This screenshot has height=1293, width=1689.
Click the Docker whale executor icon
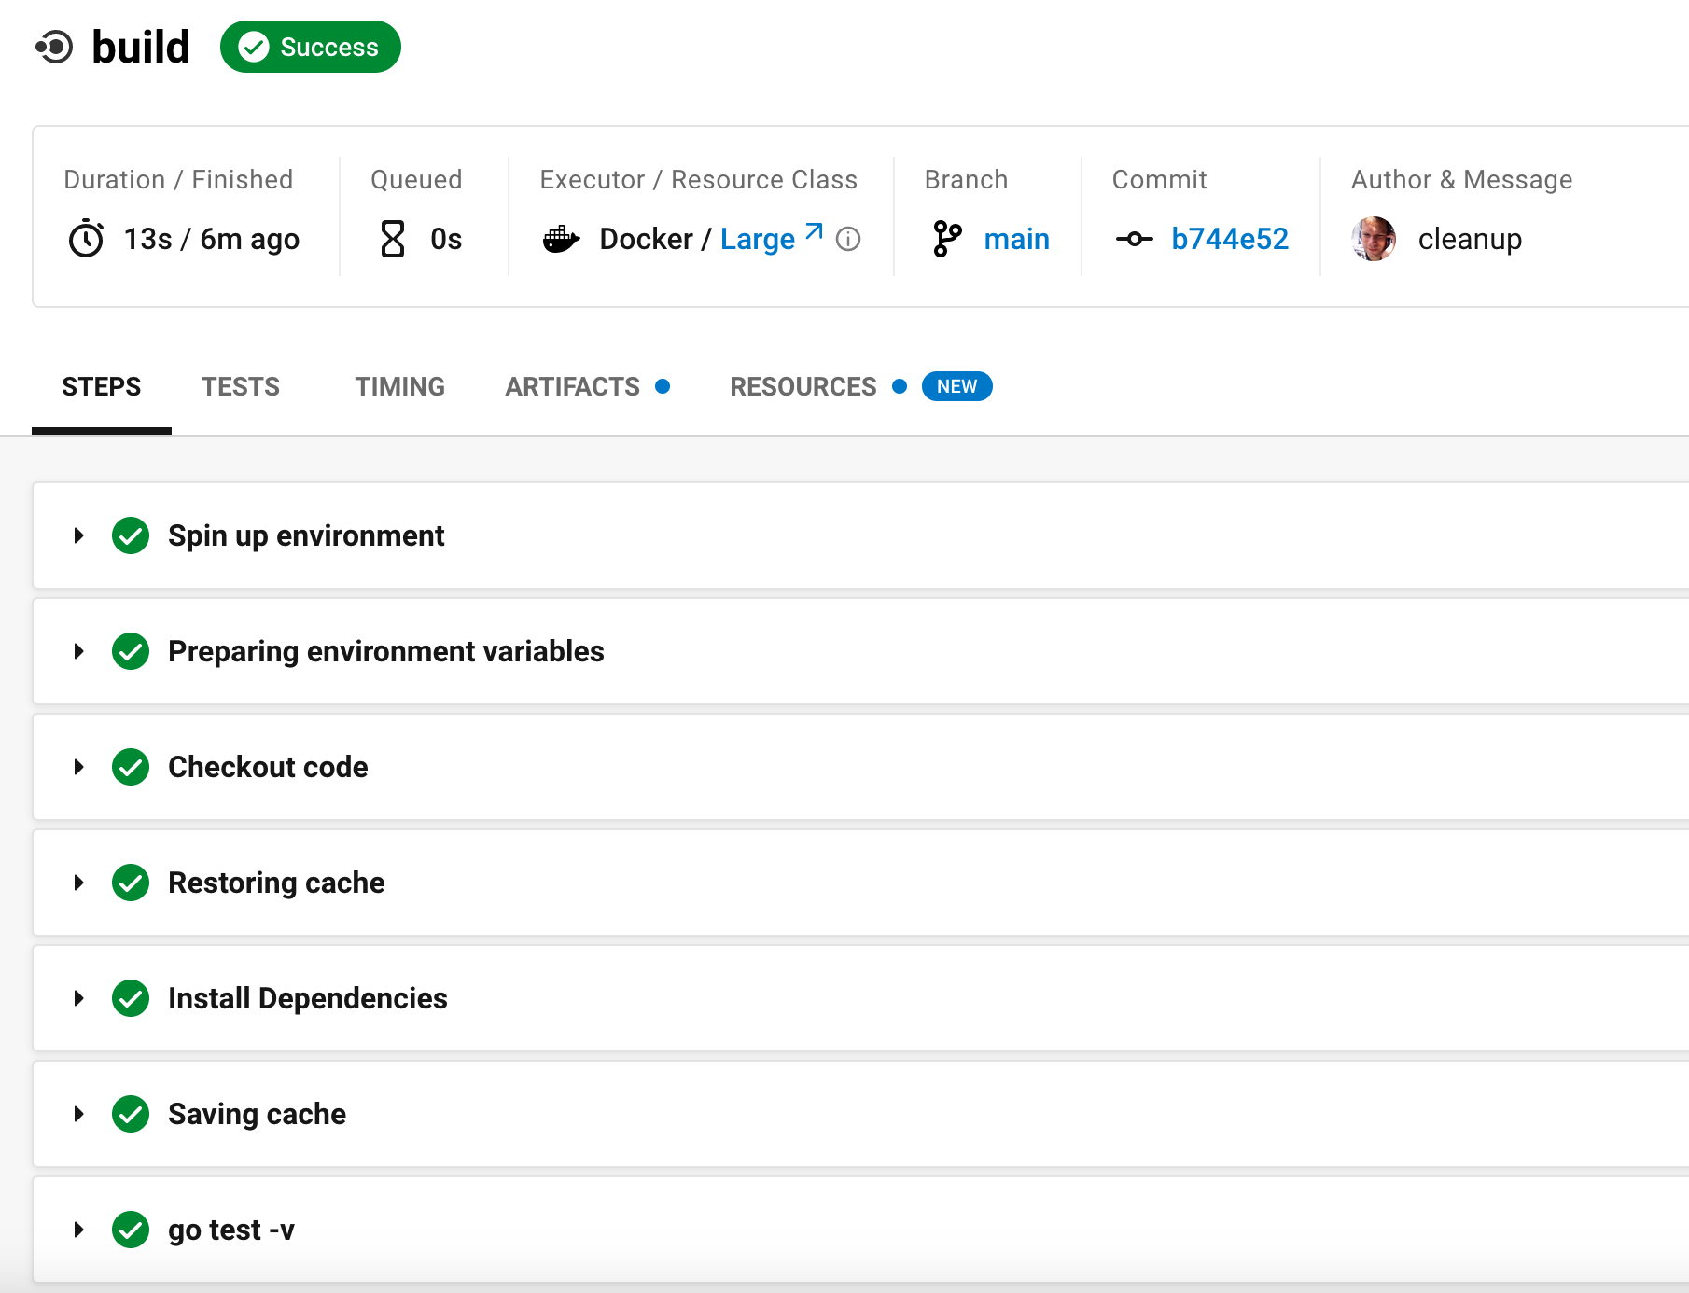click(561, 240)
